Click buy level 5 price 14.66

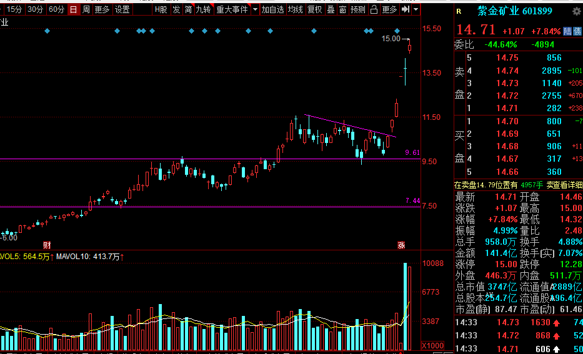507,172
